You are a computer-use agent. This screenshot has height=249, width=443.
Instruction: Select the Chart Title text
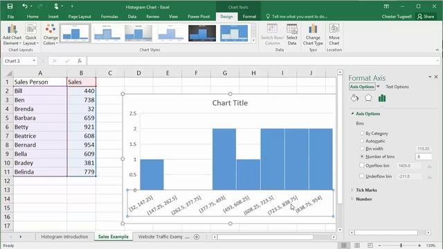pos(230,103)
